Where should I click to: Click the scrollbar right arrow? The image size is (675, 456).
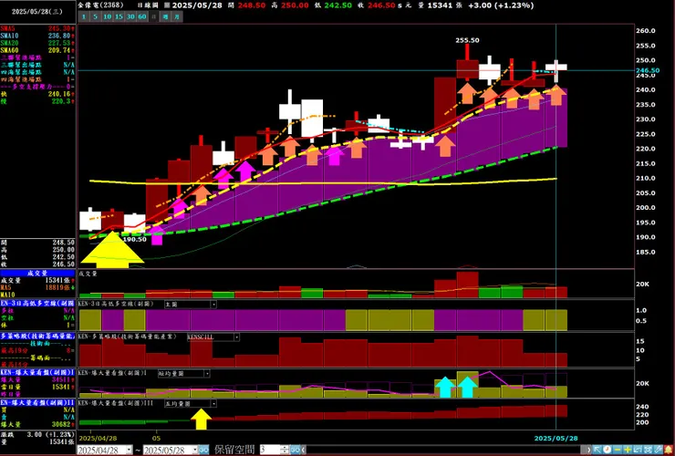(x=589, y=450)
